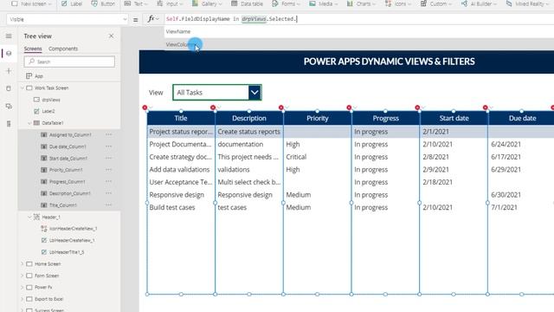Open more options for Description_Column1
The image size is (554, 312).
tap(108, 193)
